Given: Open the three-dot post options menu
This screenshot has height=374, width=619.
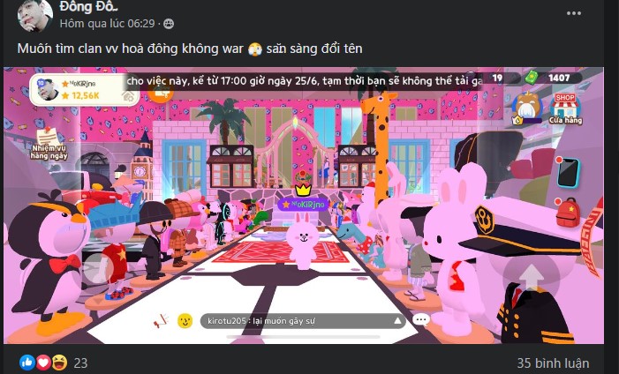Looking at the screenshot, I should click(x=573, y=13).
